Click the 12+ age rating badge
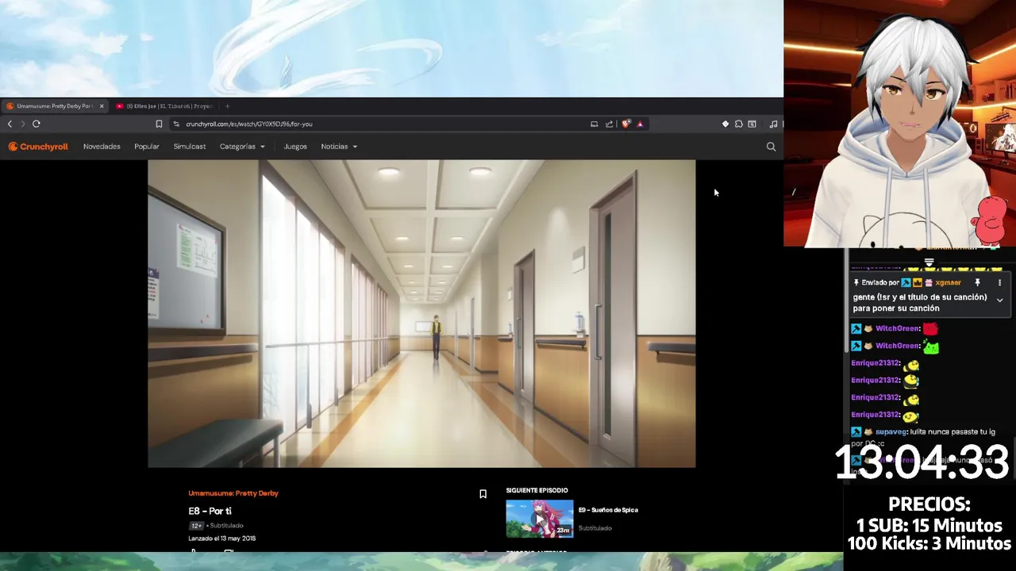 [196, 526]
